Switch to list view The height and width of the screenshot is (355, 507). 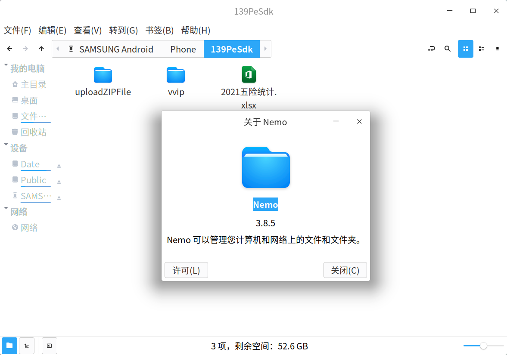point(482,49)
